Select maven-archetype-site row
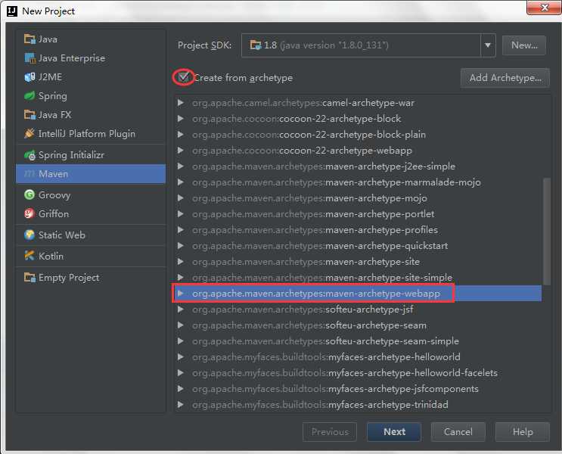 [359, 261]
